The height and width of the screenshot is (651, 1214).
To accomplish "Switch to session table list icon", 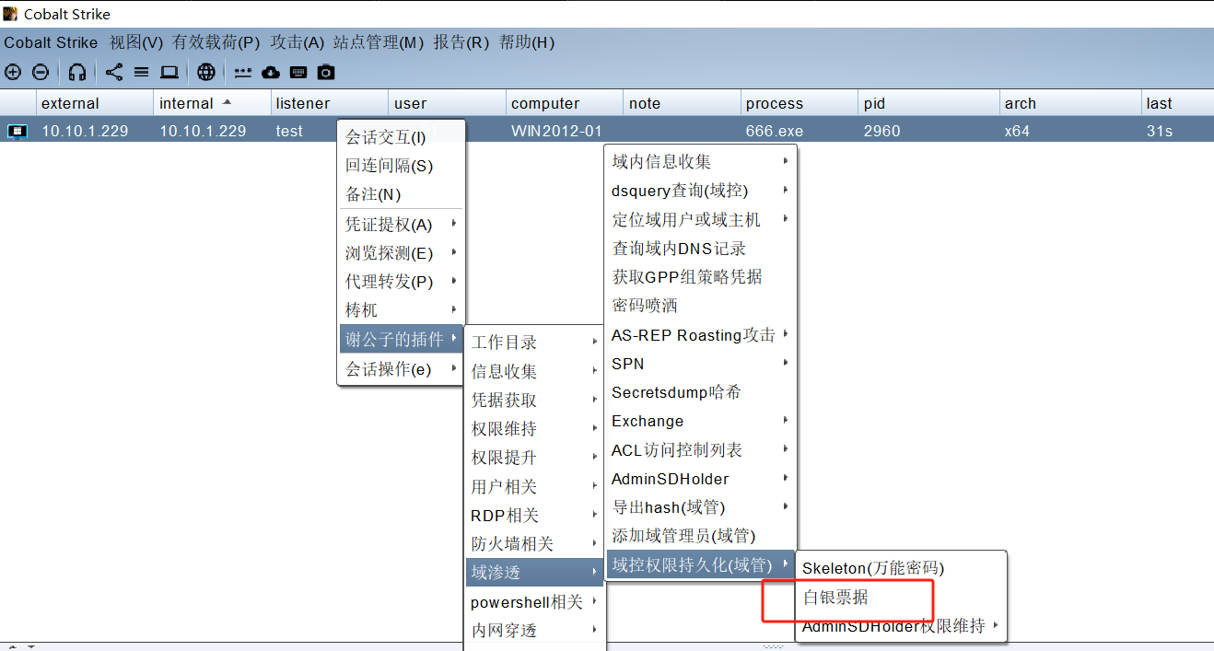I will pos(141,72).
